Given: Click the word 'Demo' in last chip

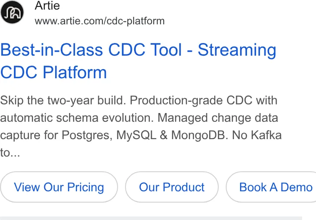Looking at the screenshot, I should (296, 187).
